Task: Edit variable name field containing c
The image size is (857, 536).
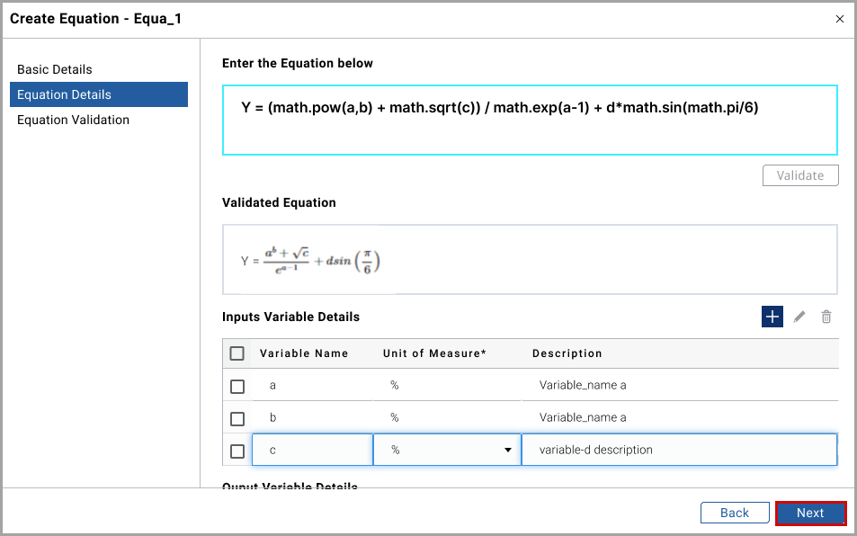Action: click(x=312, y=450)
